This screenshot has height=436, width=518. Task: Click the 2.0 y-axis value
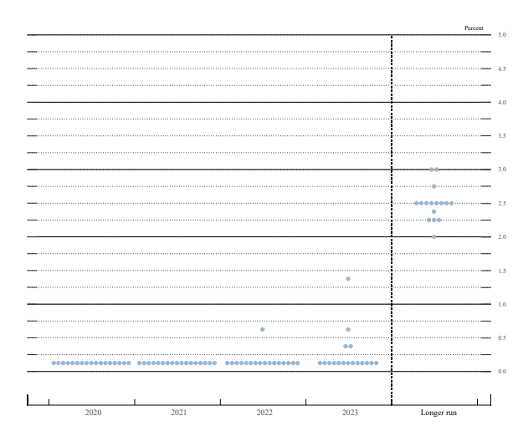(x=502, y=237)
